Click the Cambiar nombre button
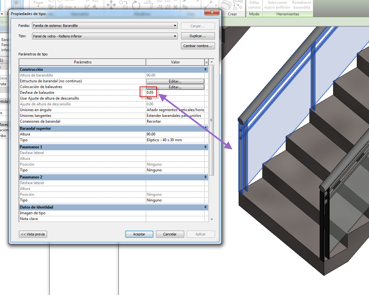Image resolution: width=369 pixels, height=295 pixels. coord(198,46)
